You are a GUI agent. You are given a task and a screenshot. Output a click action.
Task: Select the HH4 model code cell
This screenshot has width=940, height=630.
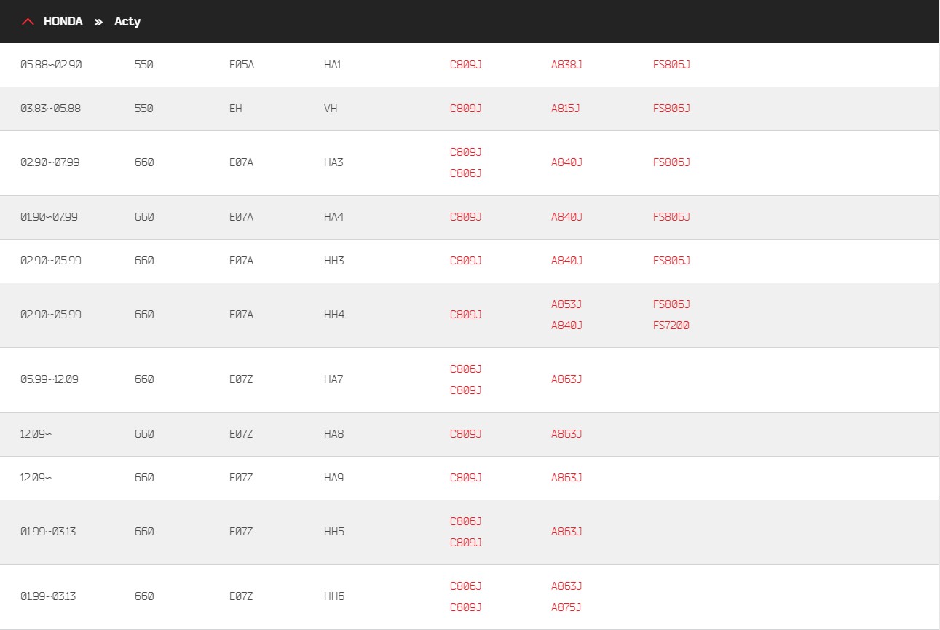coord(334,315)
